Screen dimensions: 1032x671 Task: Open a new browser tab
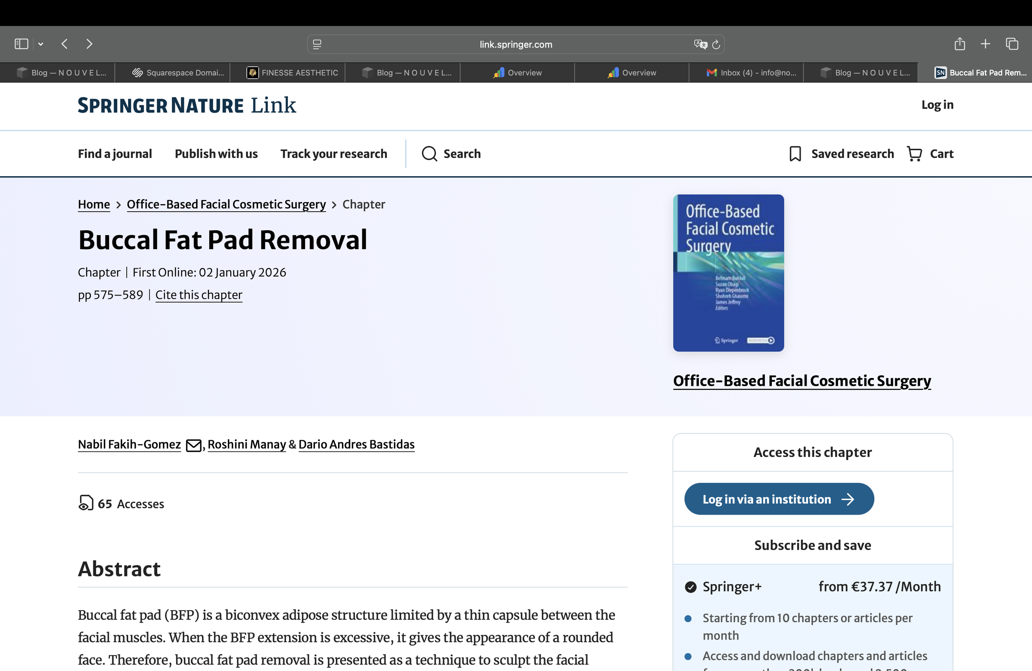985,44
